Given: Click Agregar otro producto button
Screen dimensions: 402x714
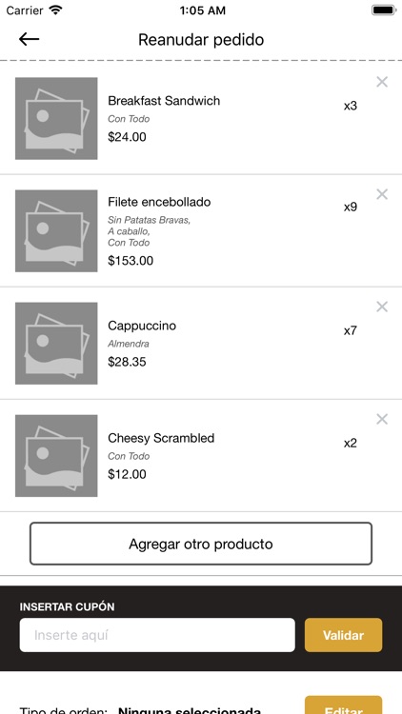Looking at the screenshot, I should pos(201,544).
